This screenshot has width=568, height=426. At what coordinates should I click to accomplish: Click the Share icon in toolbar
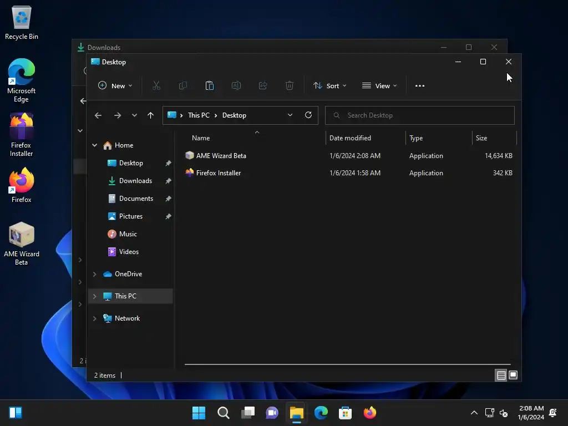tap(263, 85)
